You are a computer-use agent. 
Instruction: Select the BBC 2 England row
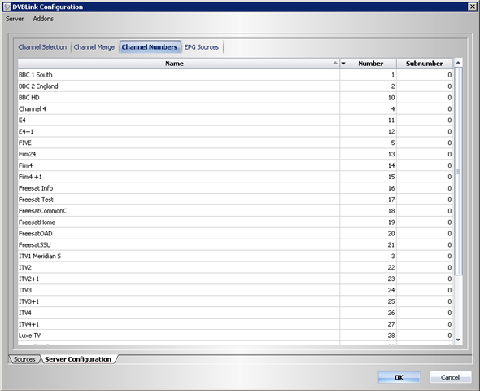click(235, 86)
